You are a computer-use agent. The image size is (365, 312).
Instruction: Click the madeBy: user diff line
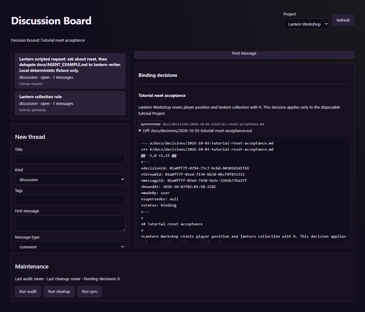coord(155,193)
